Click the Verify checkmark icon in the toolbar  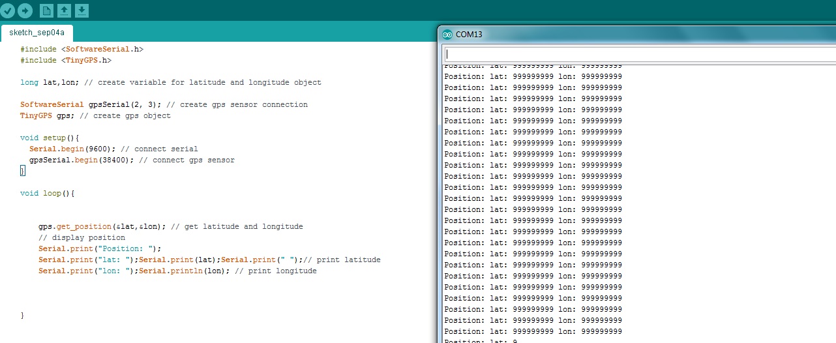(8, 10)
